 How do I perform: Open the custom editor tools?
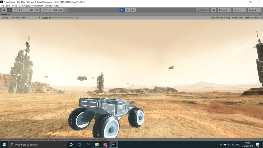click(37, 10)
